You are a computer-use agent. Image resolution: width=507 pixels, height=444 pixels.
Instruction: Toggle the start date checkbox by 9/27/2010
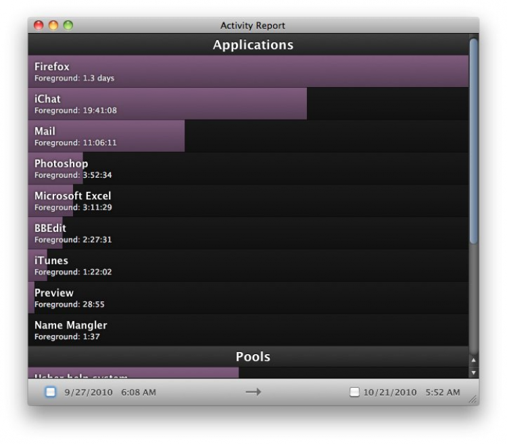click(51, 392)
